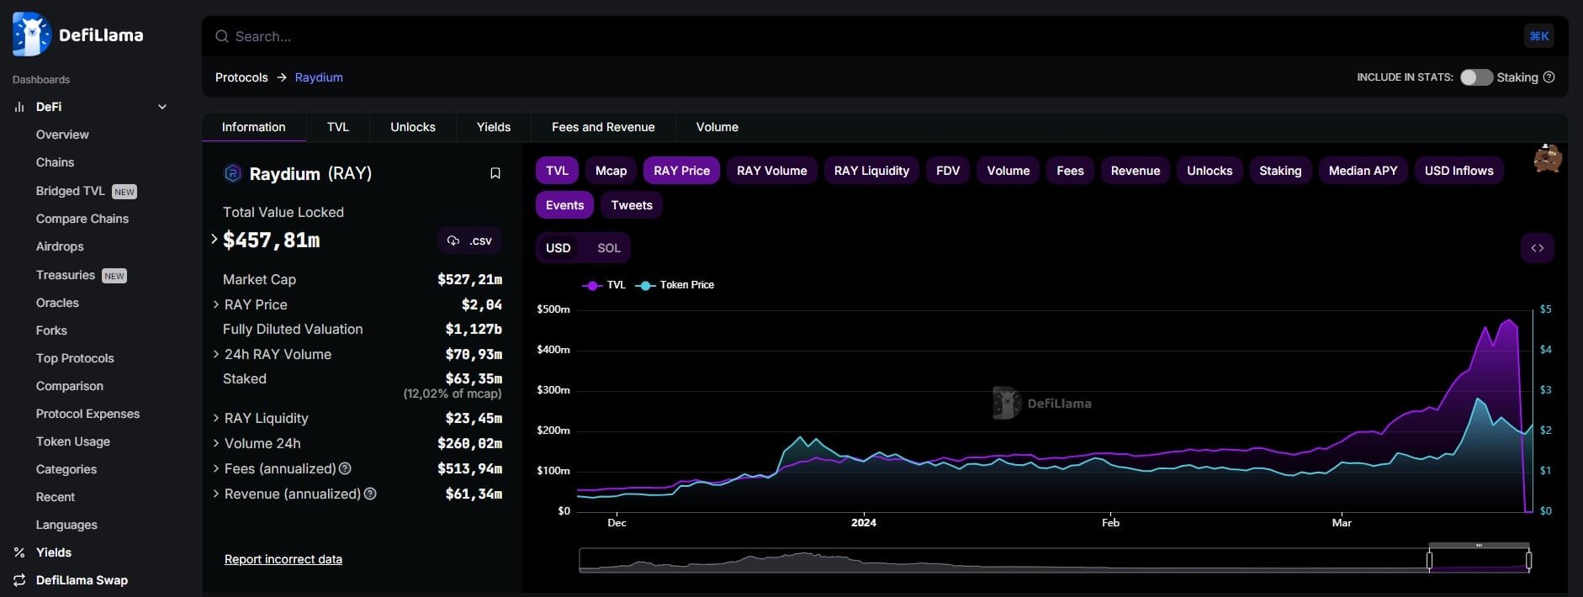Click the Staking help question icon

[1549, 77]
